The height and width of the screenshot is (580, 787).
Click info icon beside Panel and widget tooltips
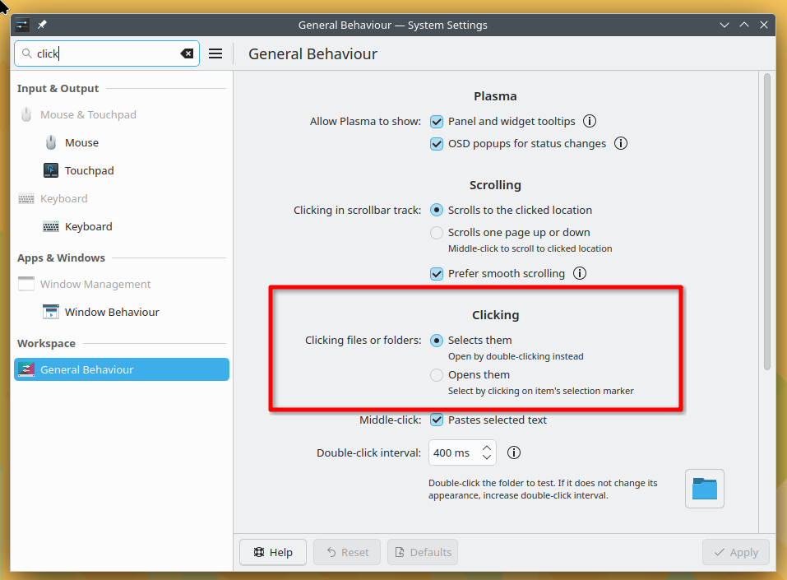[x=590, y=121]
